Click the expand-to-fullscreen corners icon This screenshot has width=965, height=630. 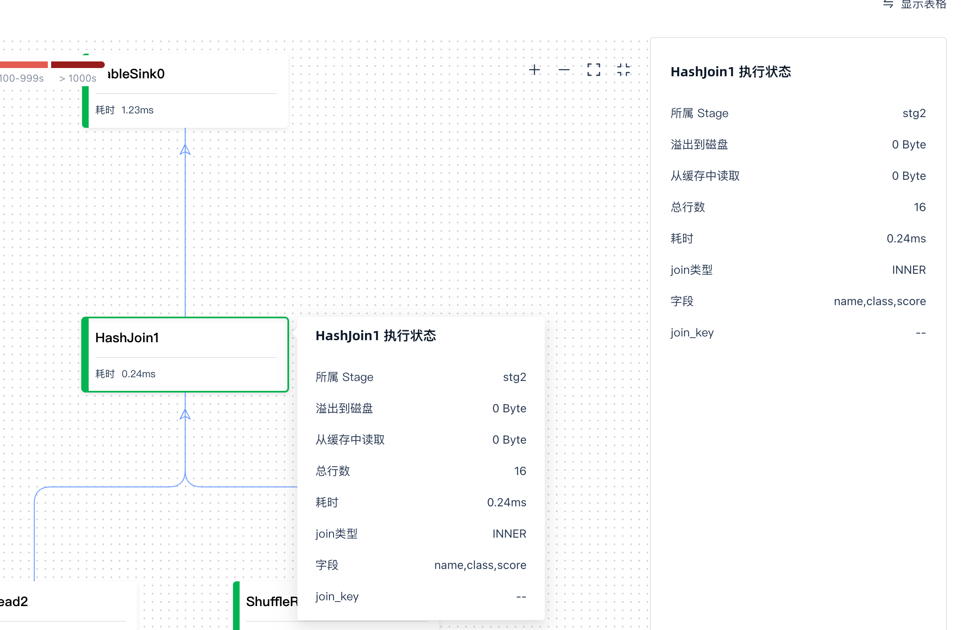pyautogui.click(x=593, y=70)
